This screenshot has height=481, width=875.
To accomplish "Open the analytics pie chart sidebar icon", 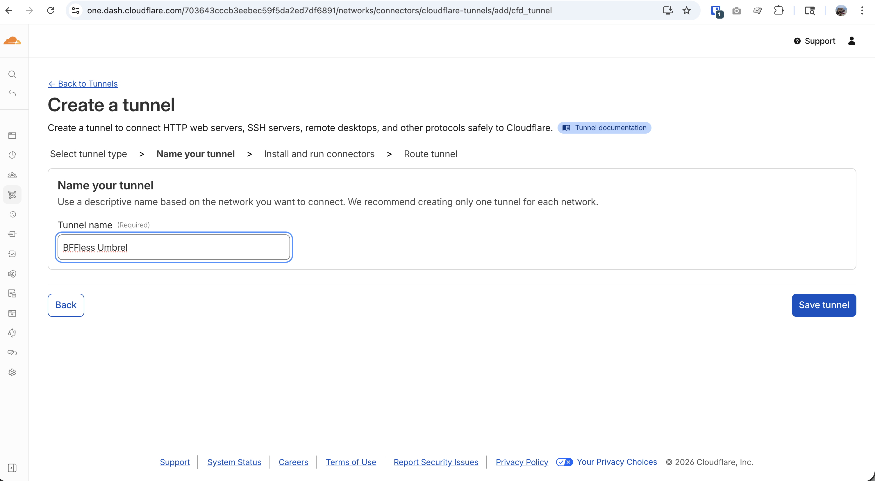I will (12, 155).
